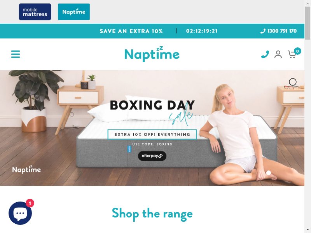
Task: Switch to the mobile mattress site tab
Action: coord(35,12)
